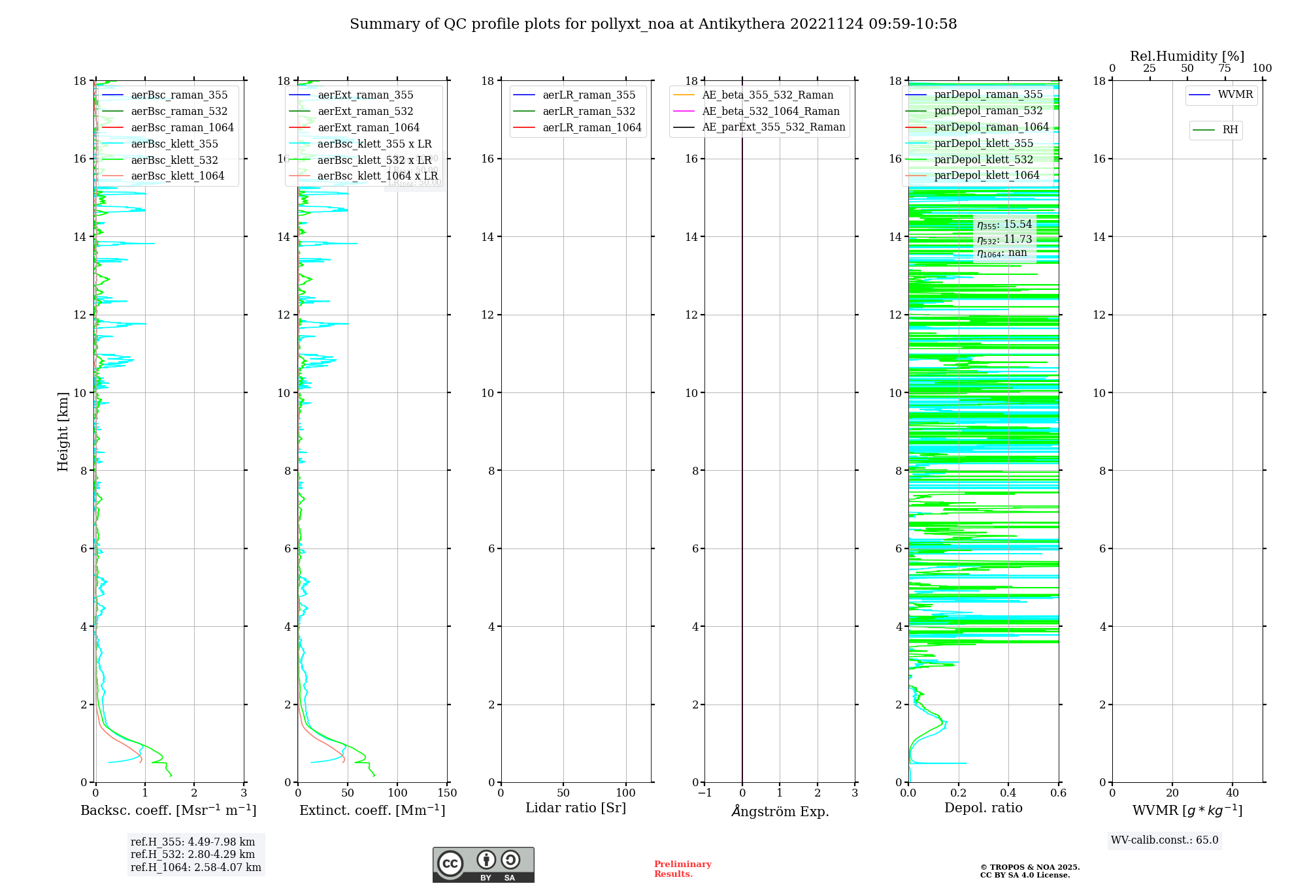Click AE_parExt_355_532_Raman legend label

tap(773, 127)
